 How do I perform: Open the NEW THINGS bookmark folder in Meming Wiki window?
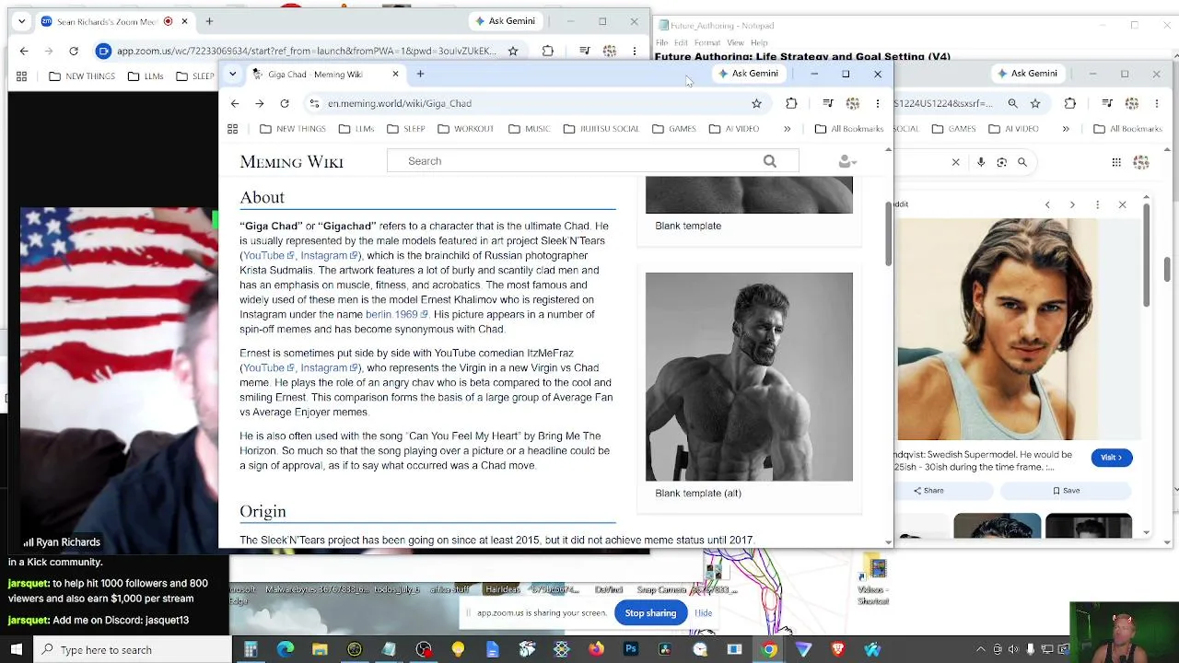coord(293,129)
